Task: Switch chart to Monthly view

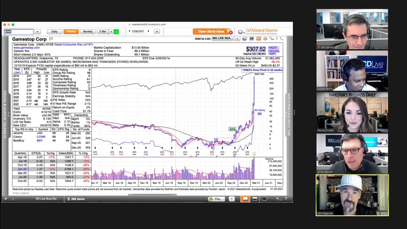Action: pyautogui.click(x=88, y=31)
